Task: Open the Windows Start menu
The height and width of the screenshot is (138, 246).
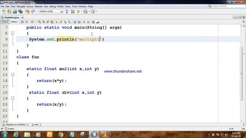Action: 5,135
